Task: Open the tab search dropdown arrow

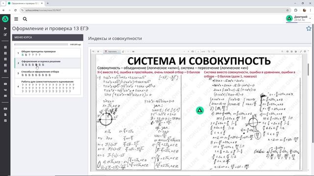Action: (3, 3)
